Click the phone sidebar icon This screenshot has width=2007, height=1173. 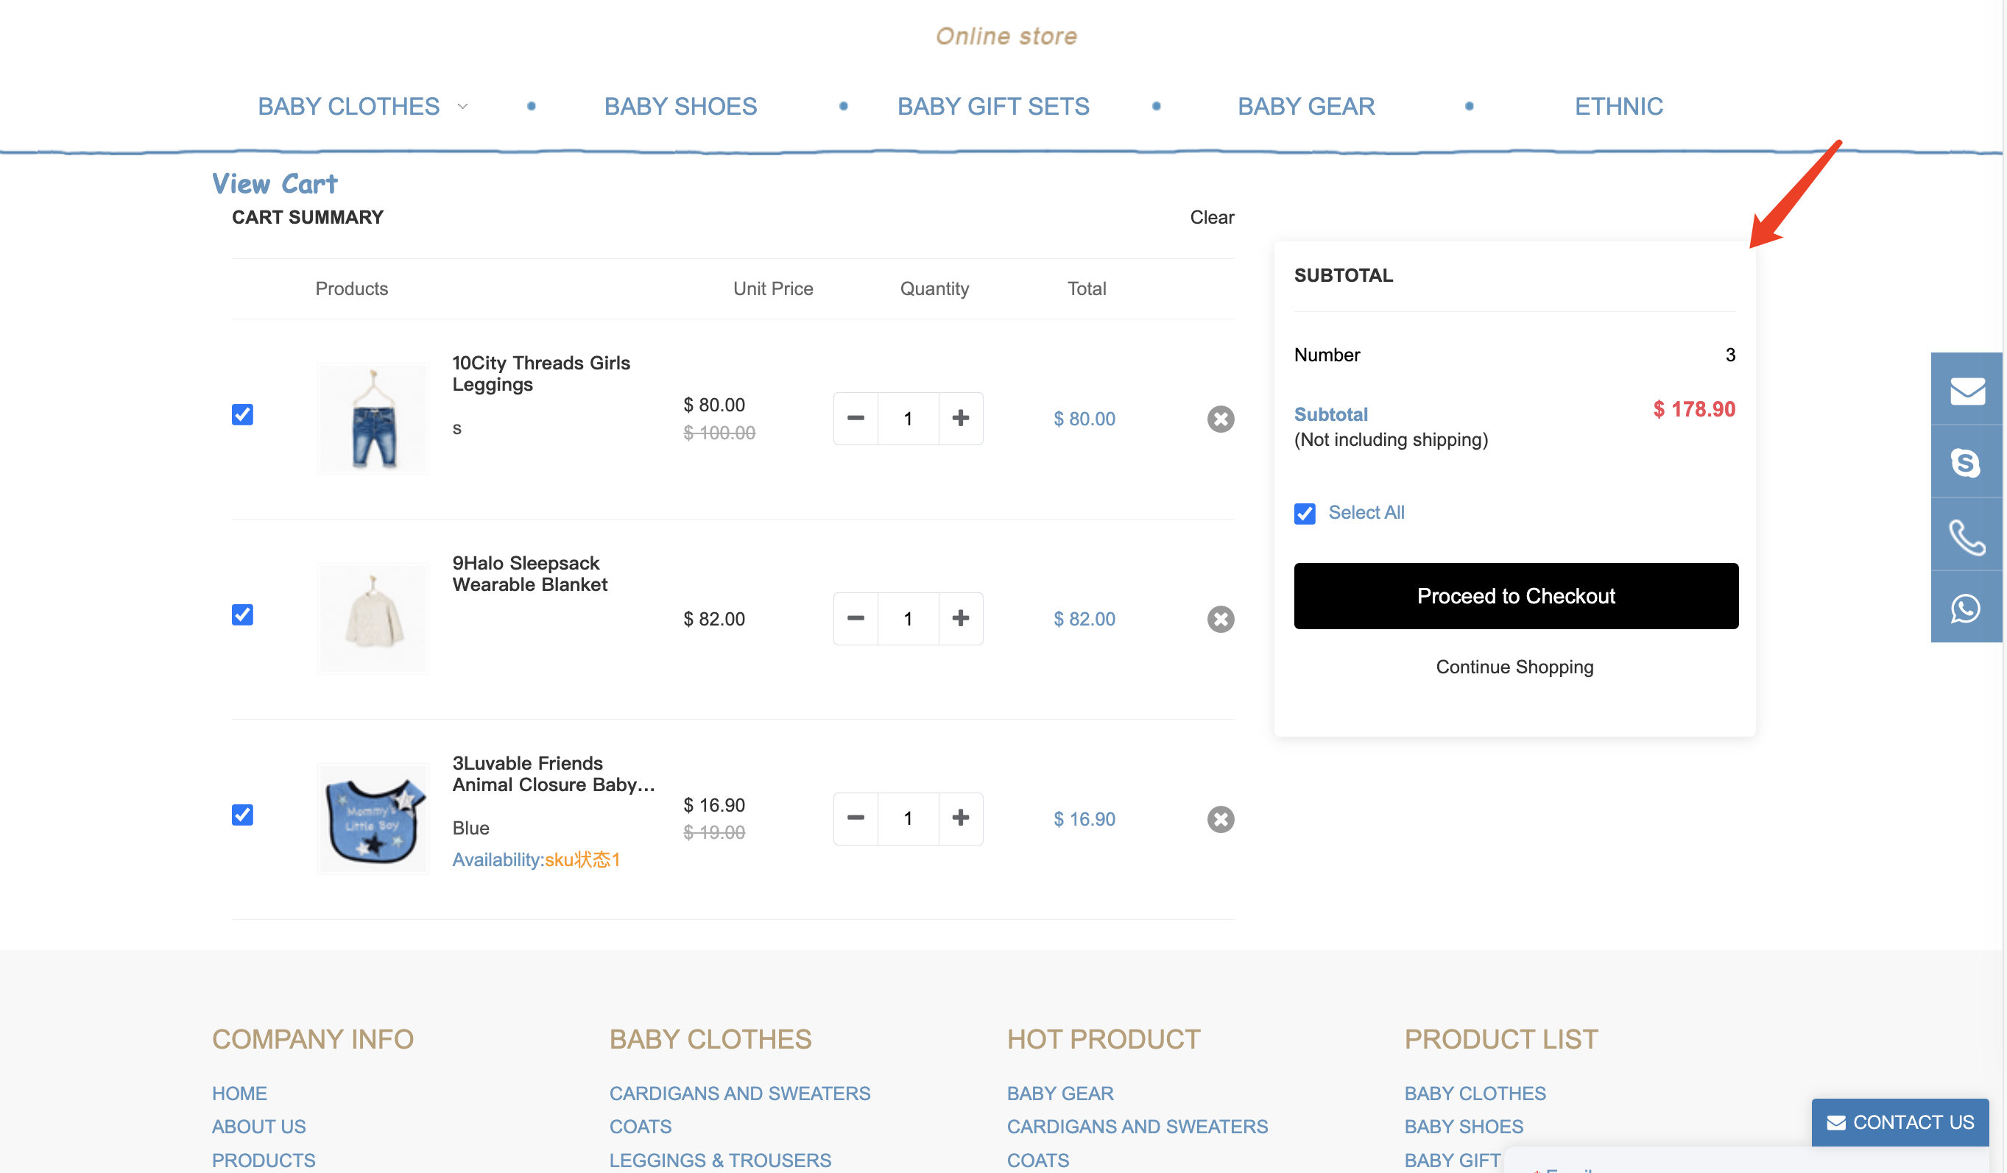[x=1967, y=536]
